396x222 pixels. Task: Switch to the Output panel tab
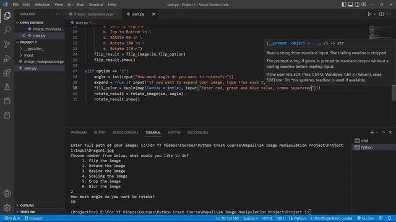pos(100,133)
